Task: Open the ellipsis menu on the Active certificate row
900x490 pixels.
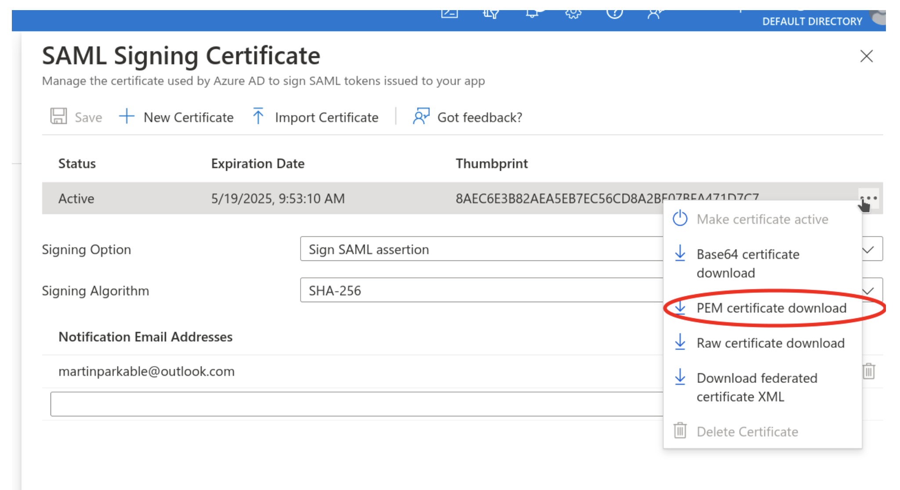Action: click(x=869, y=198)
